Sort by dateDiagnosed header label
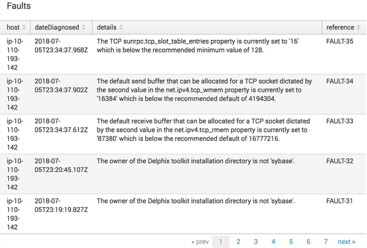The image size is (367, 248). pos(57,28)
